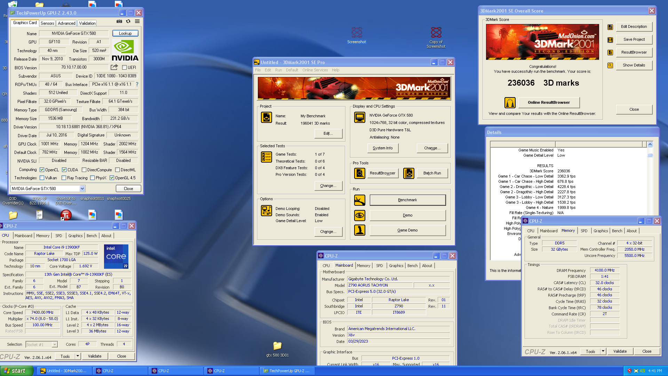This screenshot has height=376, width=668.
Task: Open gtx 580 3D01 folder on desktop
Action: pos(277,349)
